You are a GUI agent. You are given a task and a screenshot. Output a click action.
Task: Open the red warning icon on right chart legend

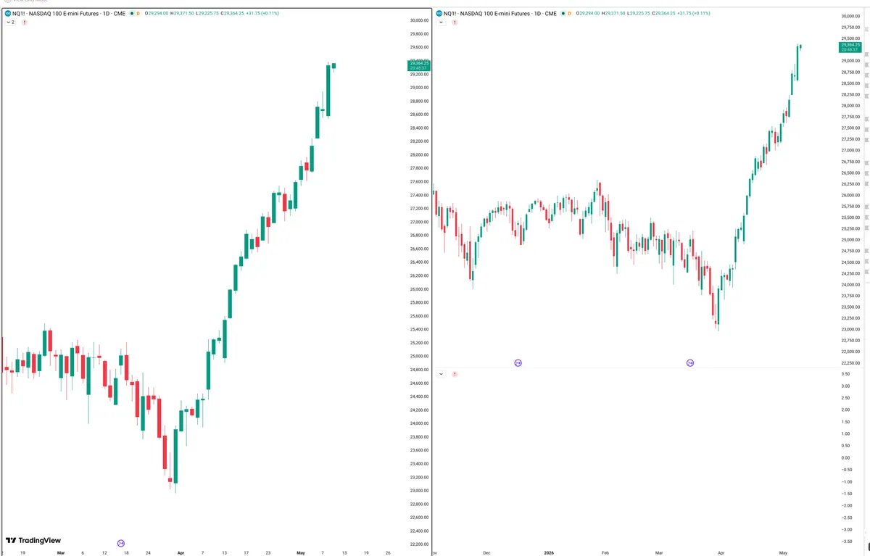click(x=455, y=22)
